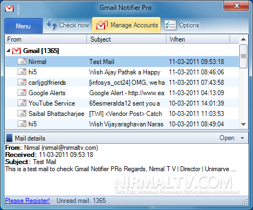253x210 pixels.
Task: Select the carljgqlfriends sender
Action: click(x=47, y=83)
